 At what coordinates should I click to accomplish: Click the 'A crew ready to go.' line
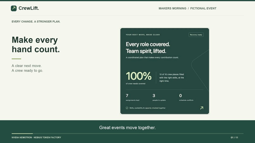[x=27, y=71]
